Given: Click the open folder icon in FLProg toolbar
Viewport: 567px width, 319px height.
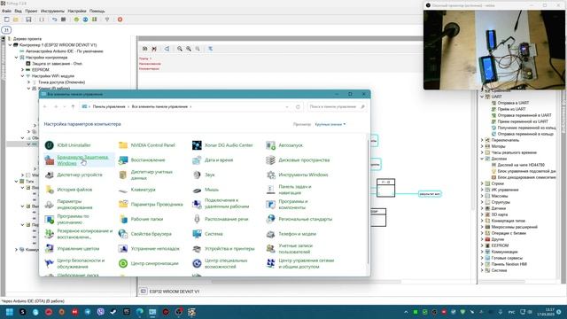Looking at the screenshot, I should point(16,19).
